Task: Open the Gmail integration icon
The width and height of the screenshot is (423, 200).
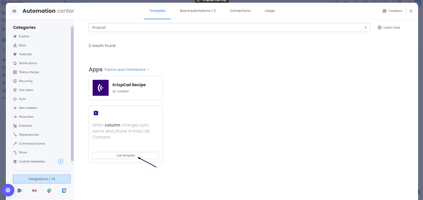Action: [x=34, y=190]
